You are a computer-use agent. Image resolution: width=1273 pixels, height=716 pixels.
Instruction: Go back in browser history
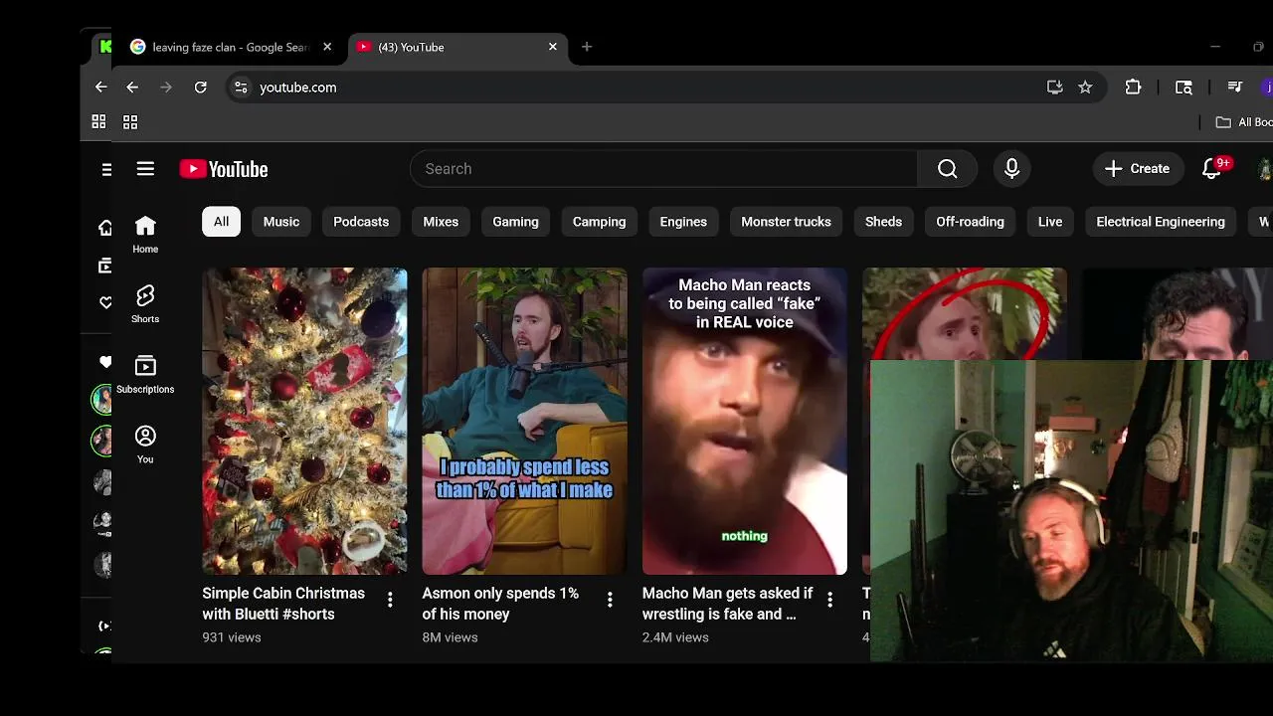132,88
